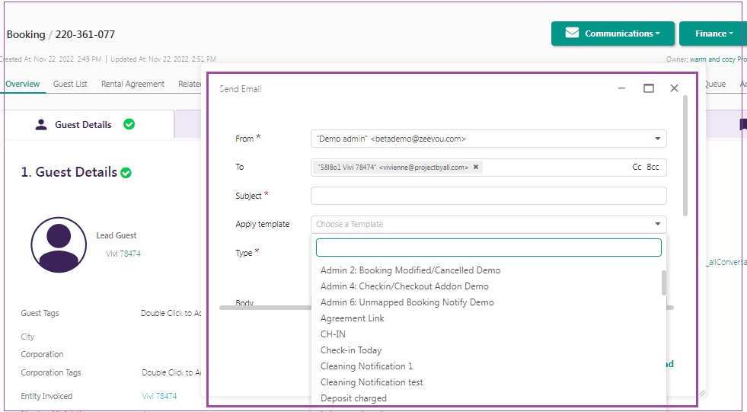Minimize the Send Email dialog
The height and width of the screenshot is (412, 747).
pos(621,88)
